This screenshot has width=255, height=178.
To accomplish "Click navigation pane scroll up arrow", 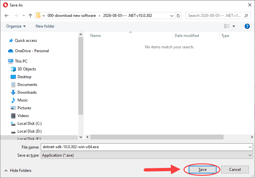I will point(81,34).
